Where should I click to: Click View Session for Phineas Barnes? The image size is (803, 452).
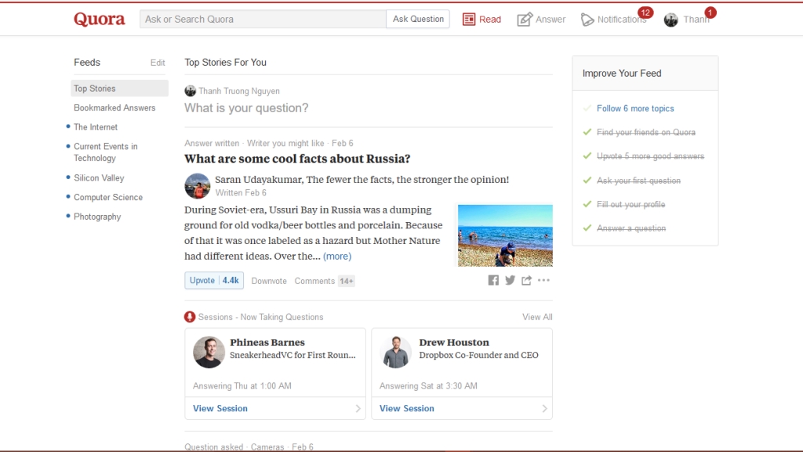(x=220, y=408)
